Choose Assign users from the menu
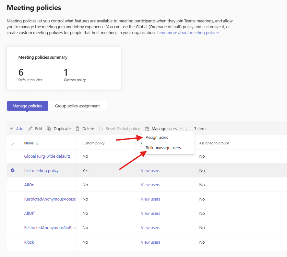This screenshot has height=257, width=287. click(157, 138)
